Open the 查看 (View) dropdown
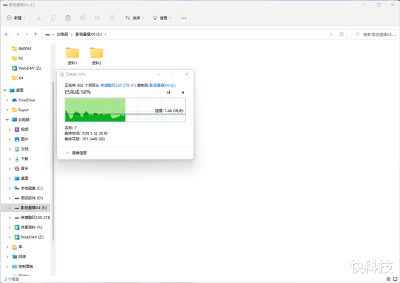Image resolution: width=400 pixels, height=283 pixels. (162, 18)
